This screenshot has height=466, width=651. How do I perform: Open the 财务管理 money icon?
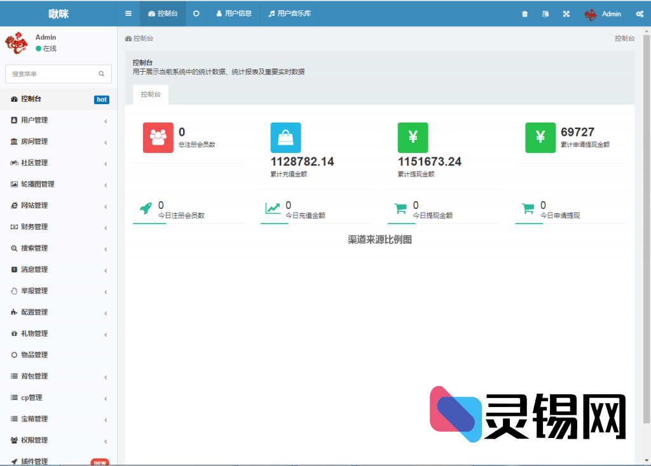14,227
